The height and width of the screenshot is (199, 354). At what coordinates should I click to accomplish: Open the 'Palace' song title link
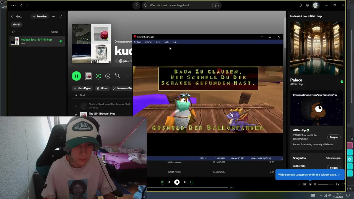[x=296, y=80]
